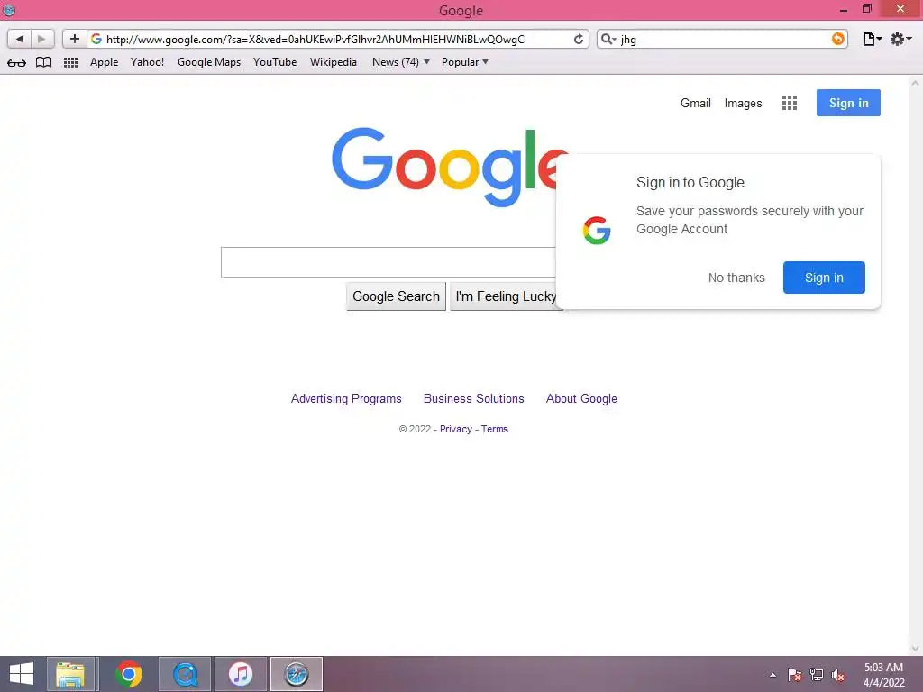
Task: Click the Images link
Action: pyautogui.click(x=743, y=103)
